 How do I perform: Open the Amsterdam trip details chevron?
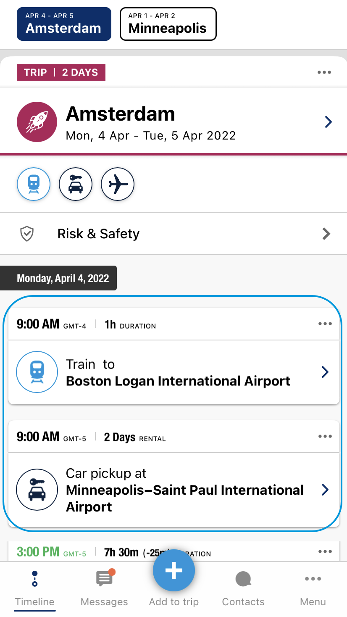pos(329,122)
